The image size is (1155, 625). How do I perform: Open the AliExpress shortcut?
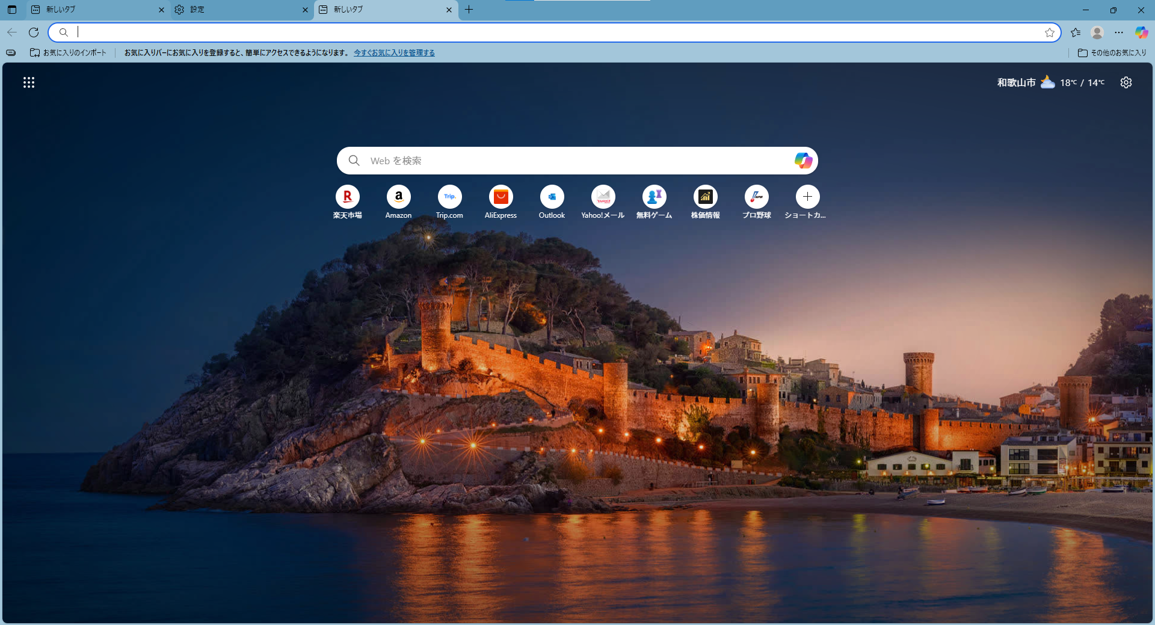[500, 197]
